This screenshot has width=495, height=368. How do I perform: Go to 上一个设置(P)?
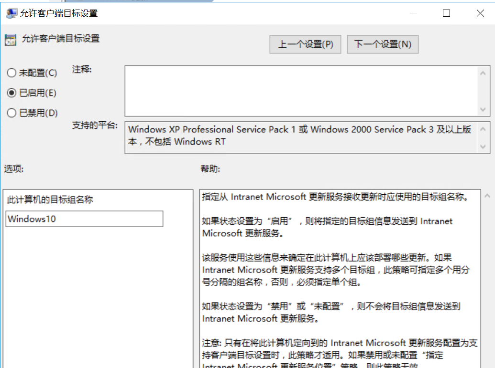coord(305,44)
